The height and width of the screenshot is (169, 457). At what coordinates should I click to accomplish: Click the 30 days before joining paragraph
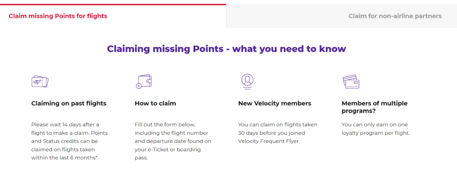[278, 133]
